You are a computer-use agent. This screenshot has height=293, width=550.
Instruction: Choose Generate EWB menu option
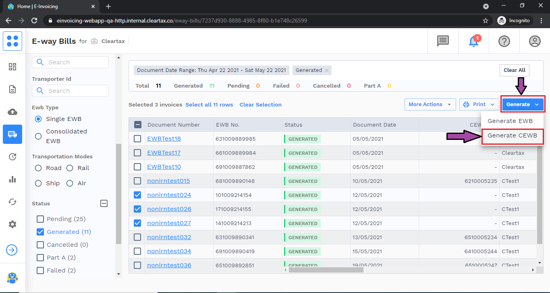click(510, 121)
